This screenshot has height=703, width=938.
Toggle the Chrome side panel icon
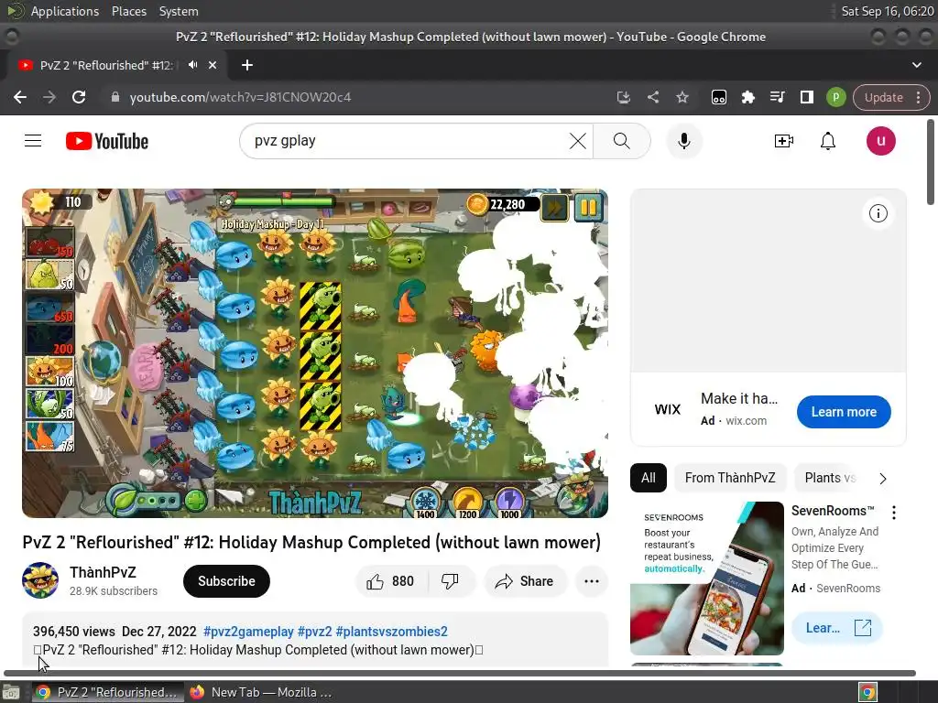tap(806, 97)
